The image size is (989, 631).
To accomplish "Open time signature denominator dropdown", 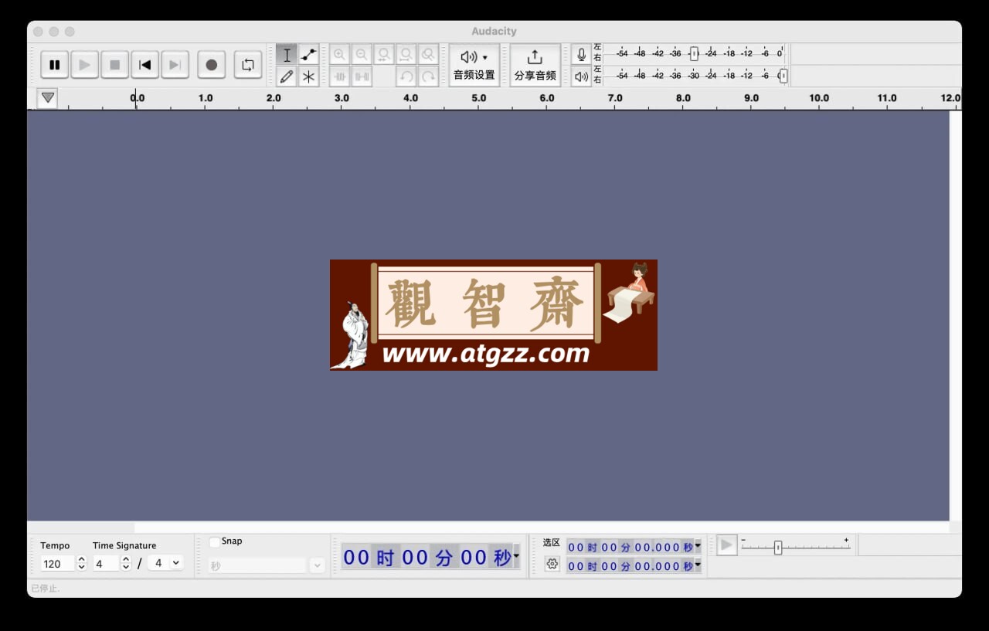I will tap(165, 563).
